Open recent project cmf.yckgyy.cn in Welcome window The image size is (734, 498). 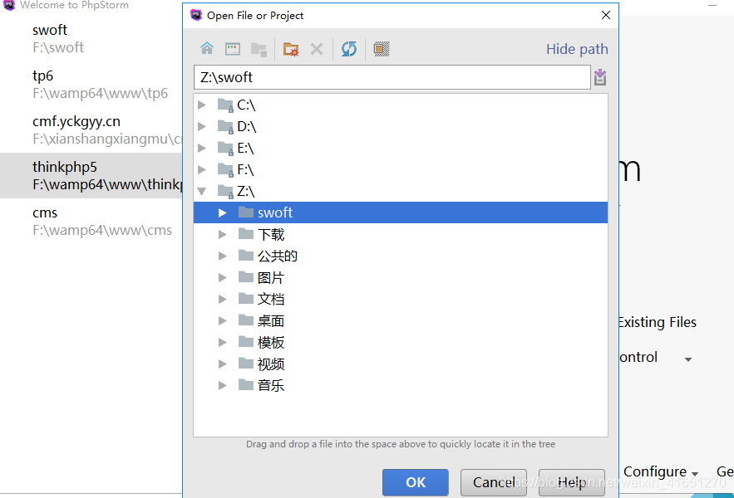[91, 130]
